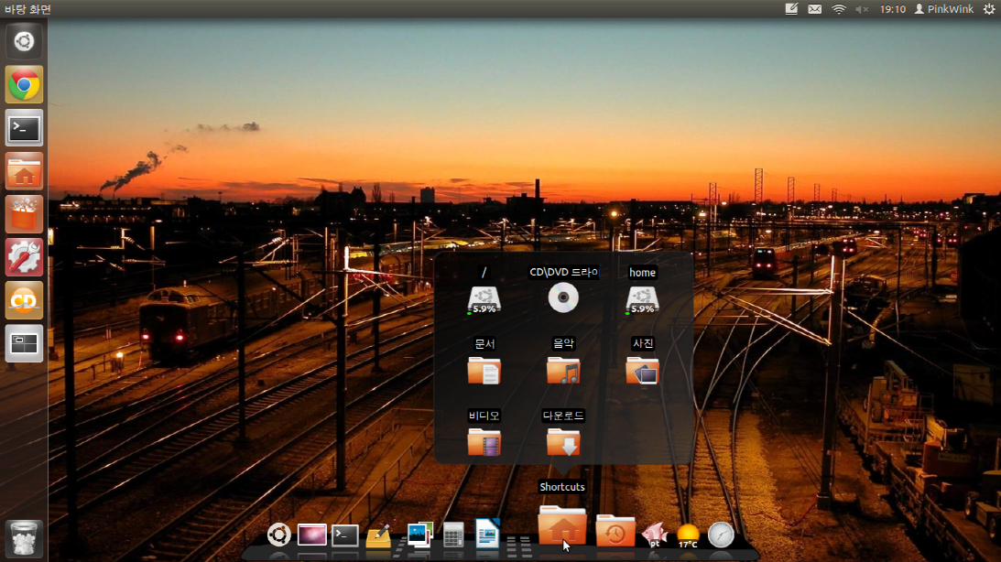
Task: Toggle the muted sound indicator
Action: pos(862,9)
